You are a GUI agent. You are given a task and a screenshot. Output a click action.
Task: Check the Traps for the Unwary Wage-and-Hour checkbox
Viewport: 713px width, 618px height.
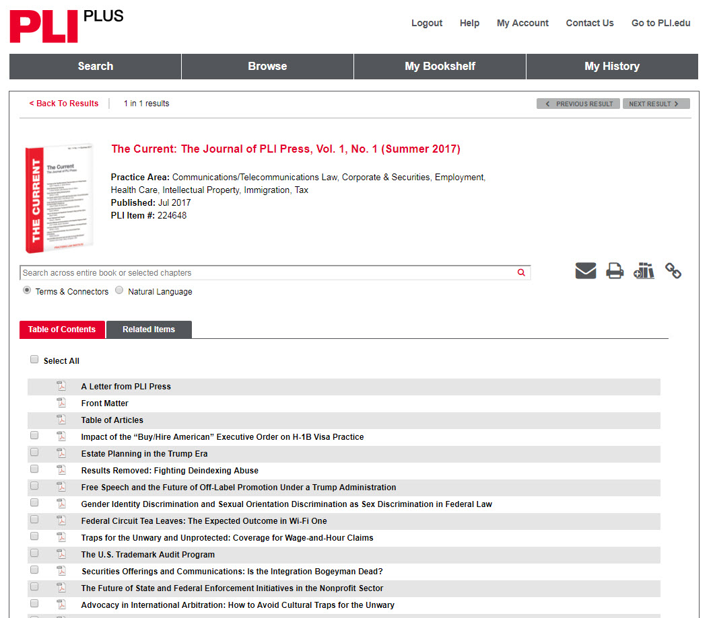click(x=34, y=536)
